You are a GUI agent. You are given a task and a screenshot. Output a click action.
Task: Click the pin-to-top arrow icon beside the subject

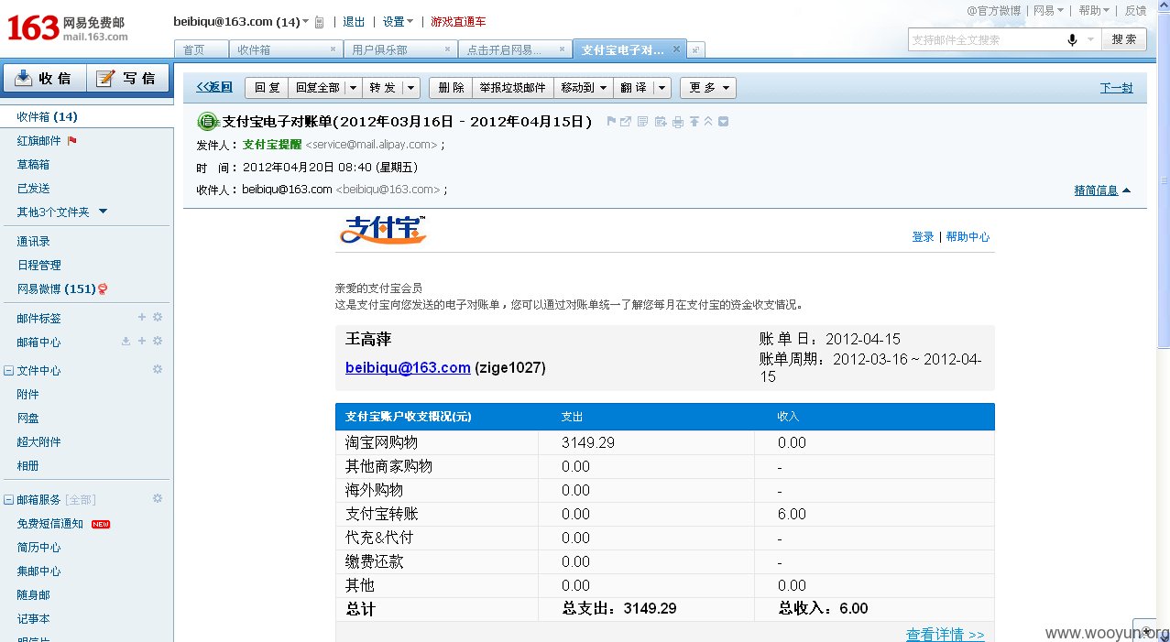click(694, 122)
